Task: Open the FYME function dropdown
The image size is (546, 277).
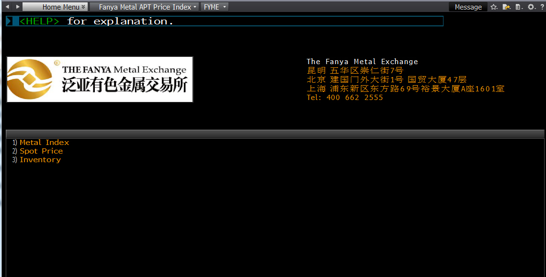Action: (x=215, y=7)
